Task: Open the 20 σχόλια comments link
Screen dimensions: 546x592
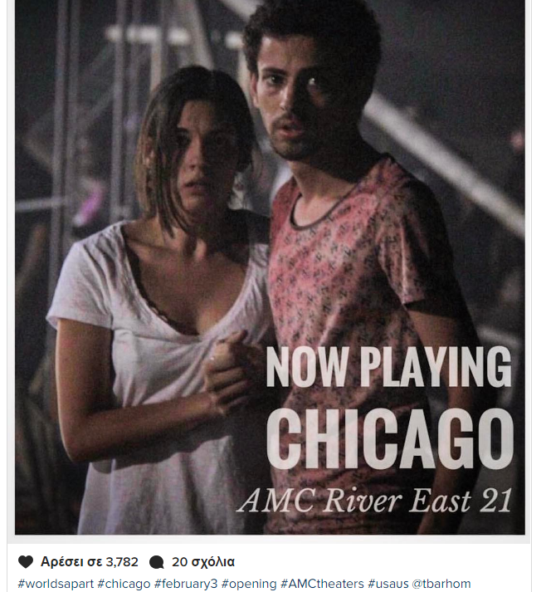Action: pyautogui.click(x=203, y=562)
